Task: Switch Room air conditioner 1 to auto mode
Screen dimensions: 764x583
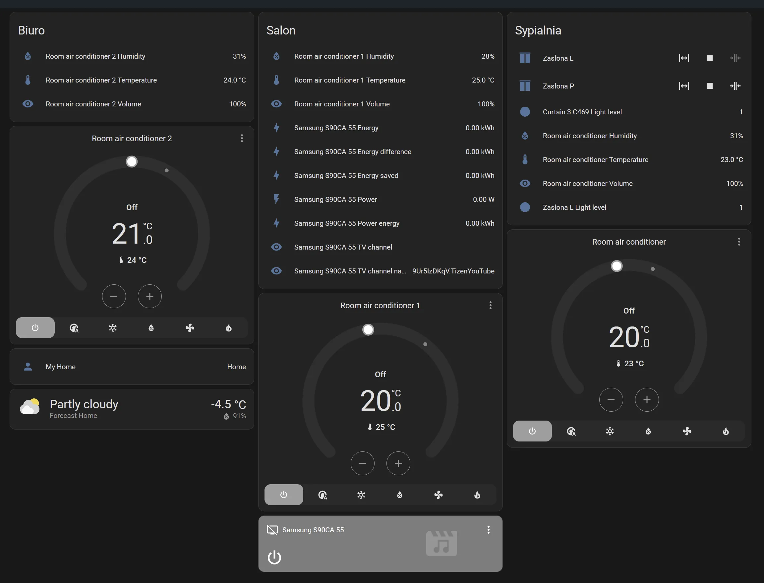Action: (323, 495)
